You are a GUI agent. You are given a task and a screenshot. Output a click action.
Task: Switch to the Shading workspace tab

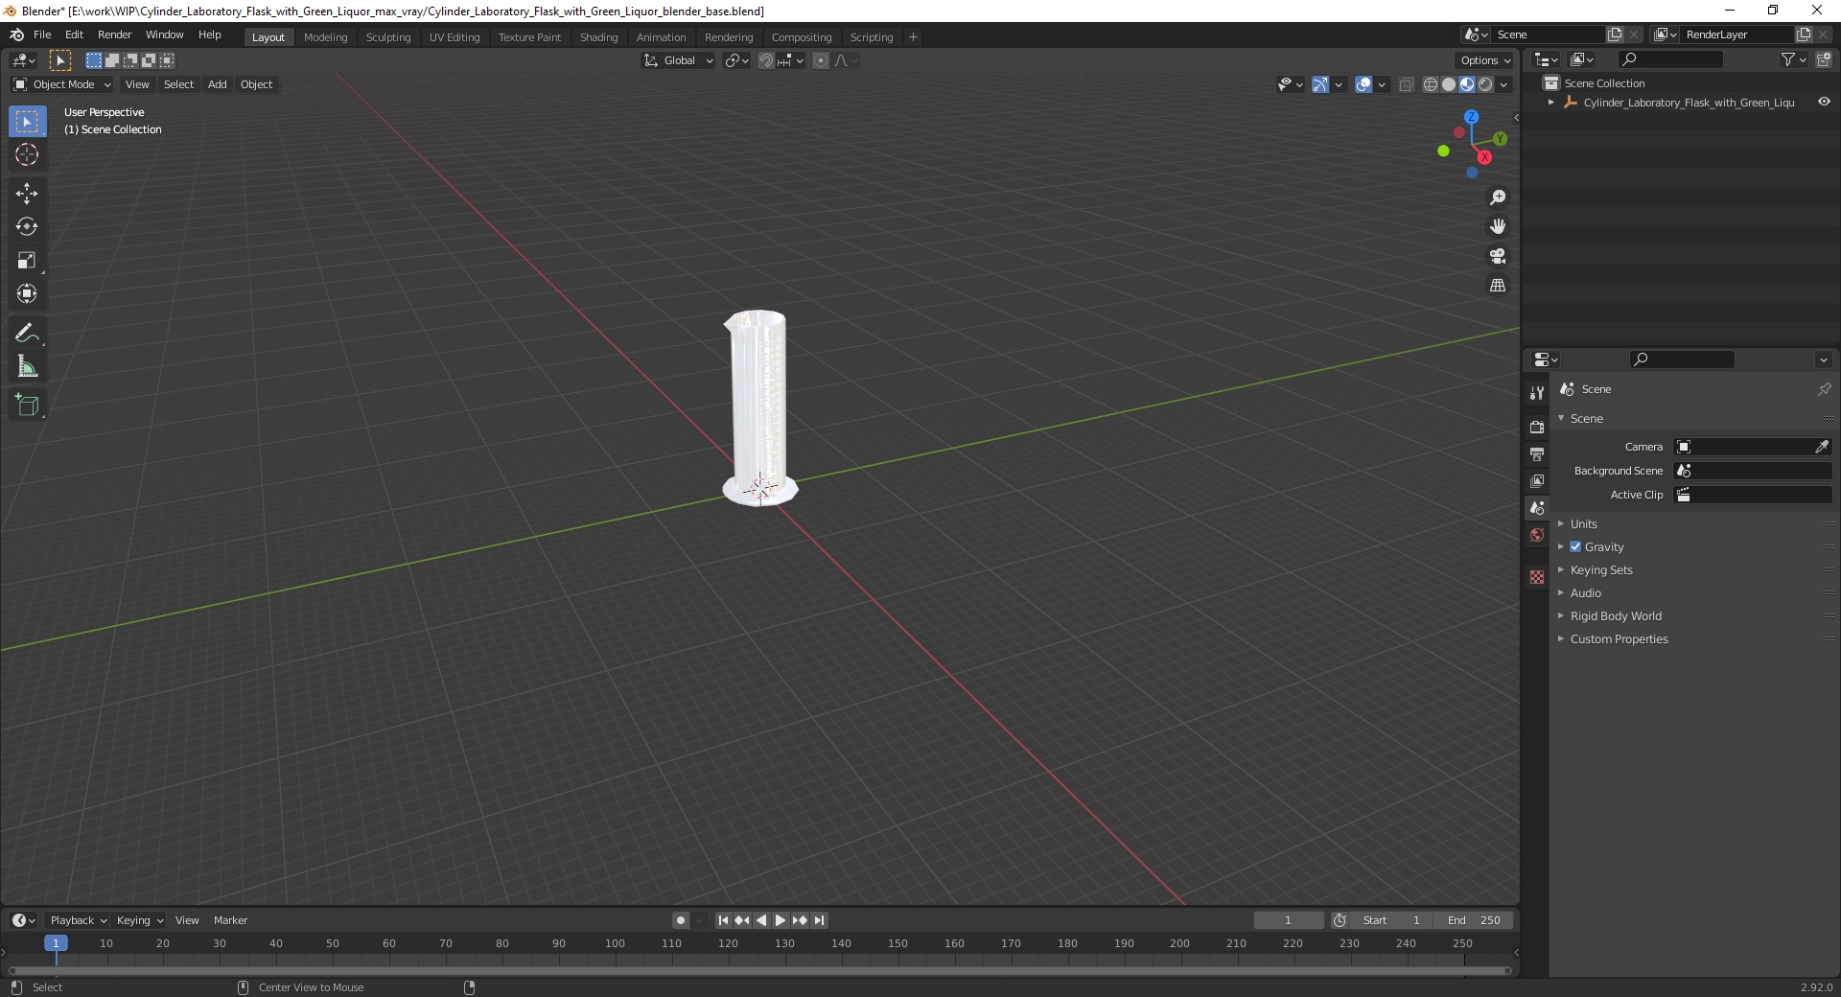tap(598, 37)
